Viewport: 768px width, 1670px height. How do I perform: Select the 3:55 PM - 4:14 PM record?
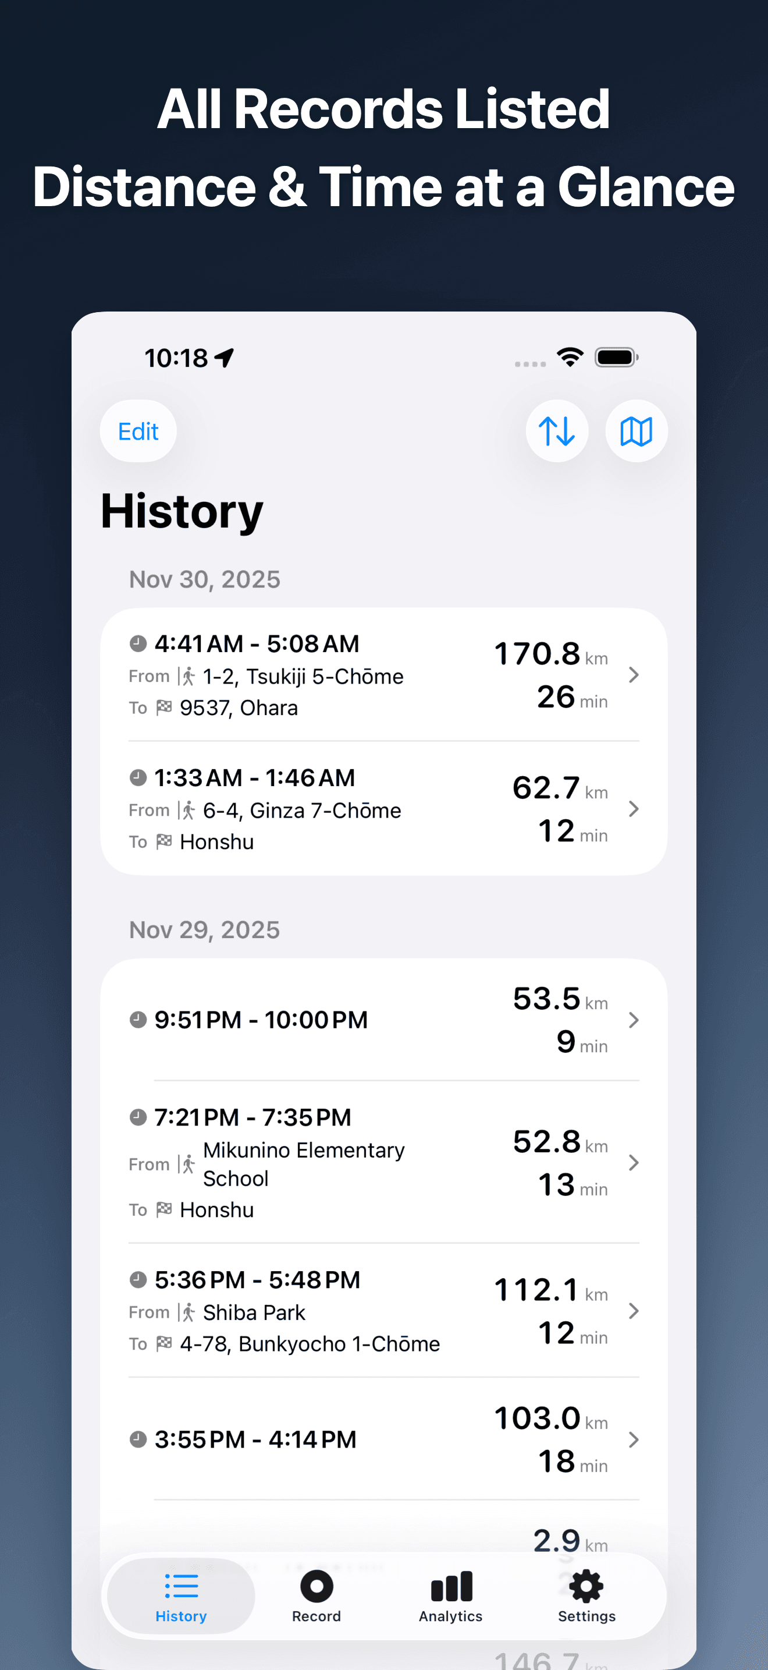(x=255, y=1439)
